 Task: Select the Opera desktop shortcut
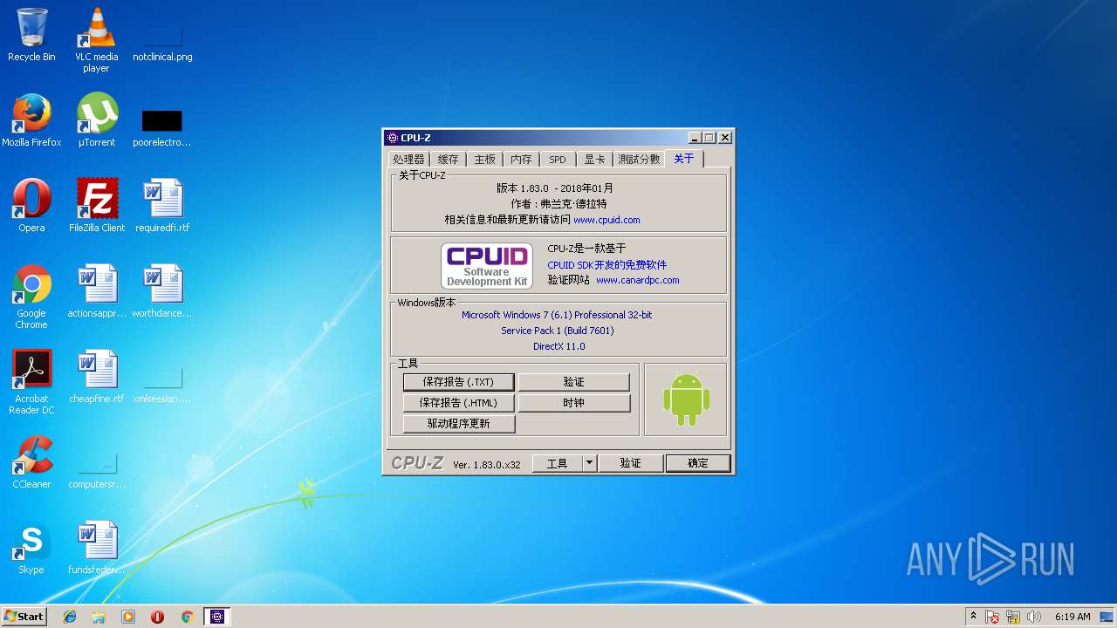coord(31,206)
